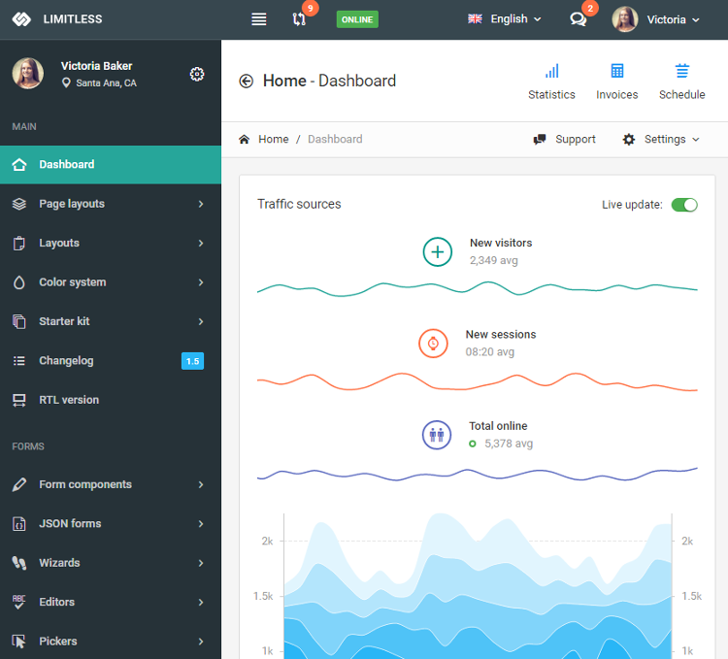Click the Santa Ana location pin icon
Image resolution: width=728 pixels, height=659 pixels.
(66, 83)
